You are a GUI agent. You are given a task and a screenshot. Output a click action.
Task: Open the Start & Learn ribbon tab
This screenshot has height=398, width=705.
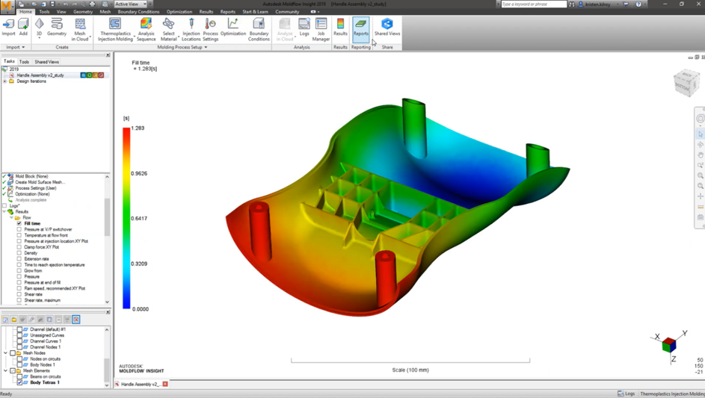(256, 12)
